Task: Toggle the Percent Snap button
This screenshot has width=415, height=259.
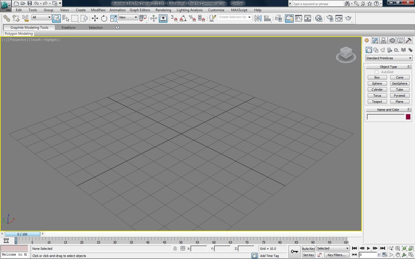Action: click(192, 18)
